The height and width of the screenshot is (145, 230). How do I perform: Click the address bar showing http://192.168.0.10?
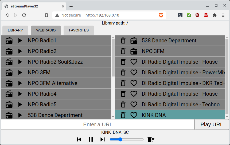coord(102,15)
